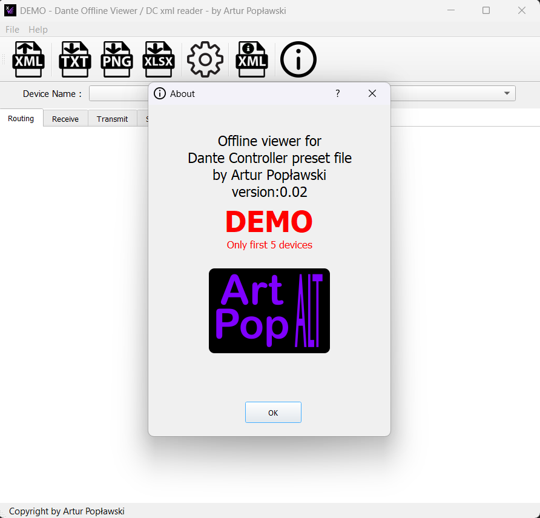Expand the Device Name dropdown arrow
540x518 pixels.
tap(507, 93)
